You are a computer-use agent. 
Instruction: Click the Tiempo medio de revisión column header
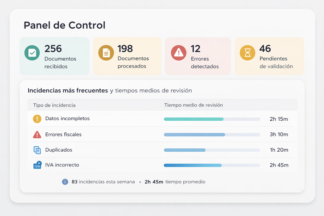(x=193, y=105)
